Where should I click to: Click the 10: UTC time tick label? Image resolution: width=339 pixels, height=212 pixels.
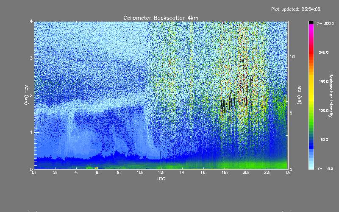point(140,173)
